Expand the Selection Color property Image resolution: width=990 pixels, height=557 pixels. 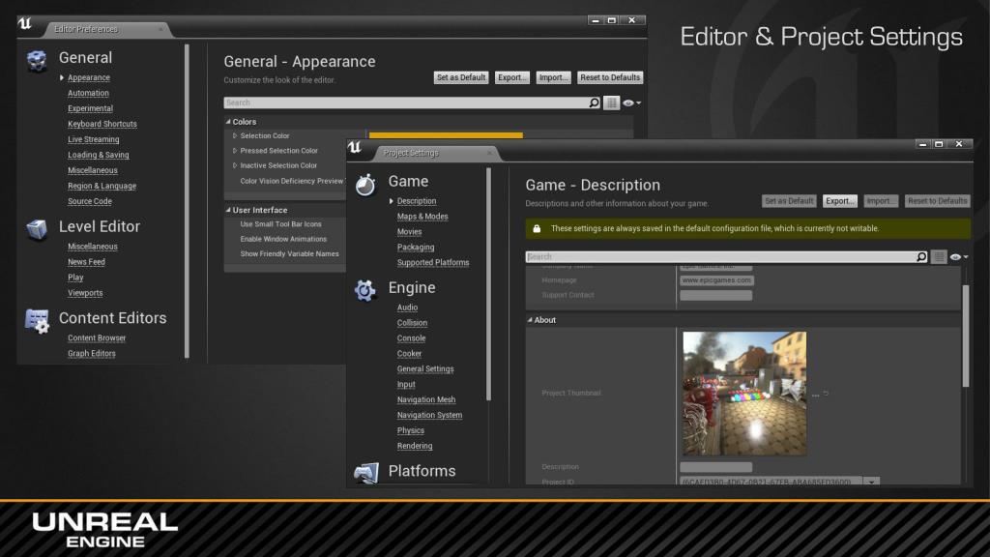235,136
